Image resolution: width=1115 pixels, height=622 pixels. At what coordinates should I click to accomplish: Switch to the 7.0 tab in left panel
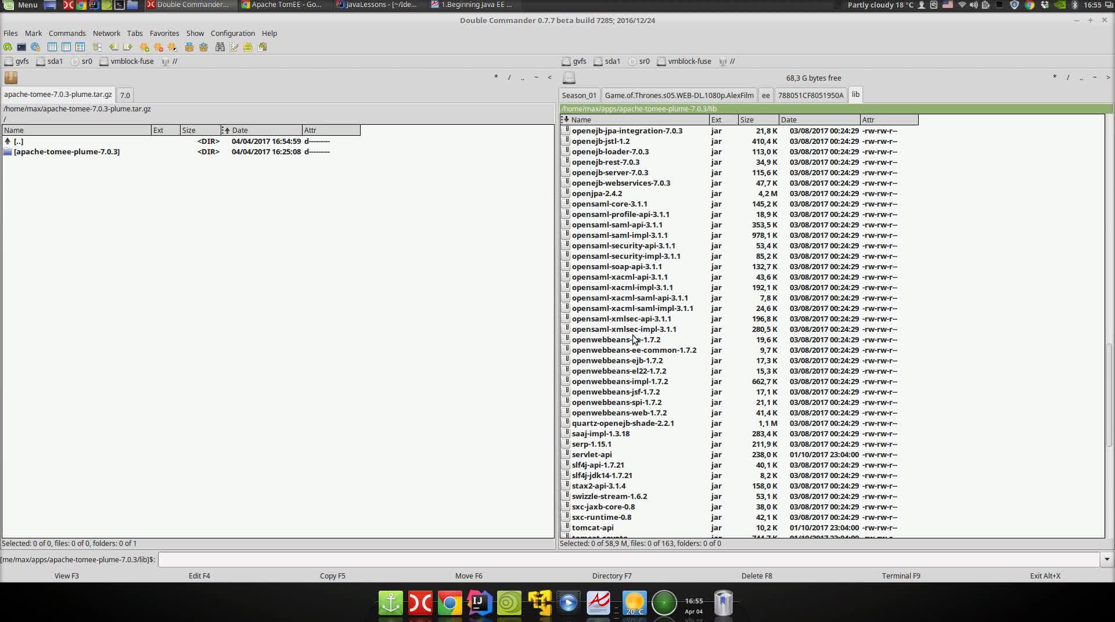pos(125,95)
